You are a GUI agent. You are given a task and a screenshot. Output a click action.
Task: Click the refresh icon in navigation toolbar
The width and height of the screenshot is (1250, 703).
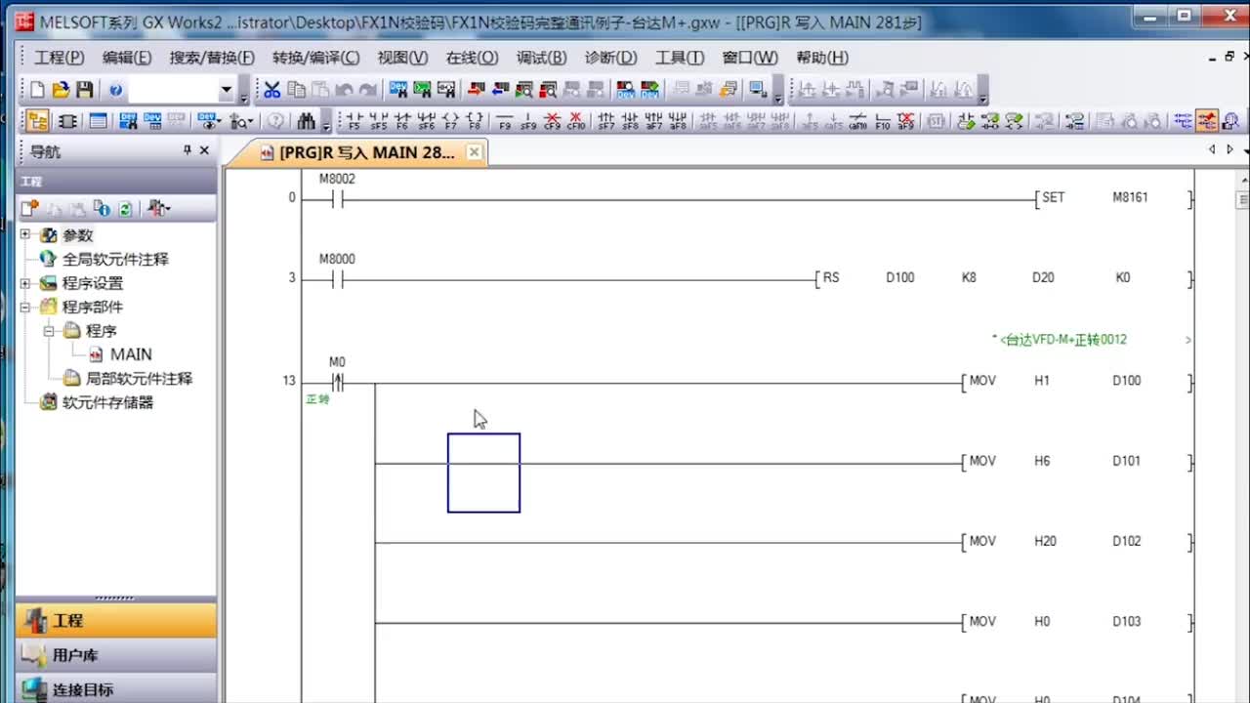pyautogui.click(x=125, y=208)
